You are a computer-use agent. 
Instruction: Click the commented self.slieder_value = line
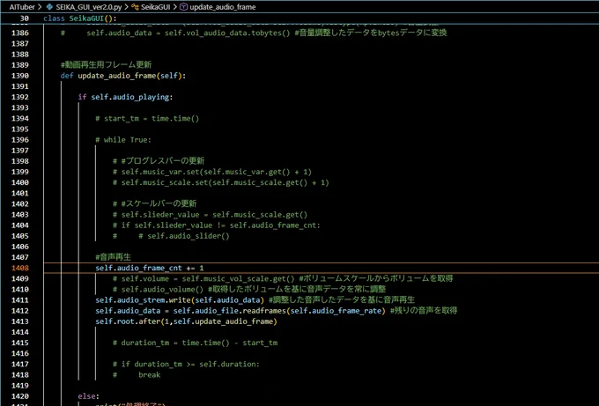coord(210,215)
